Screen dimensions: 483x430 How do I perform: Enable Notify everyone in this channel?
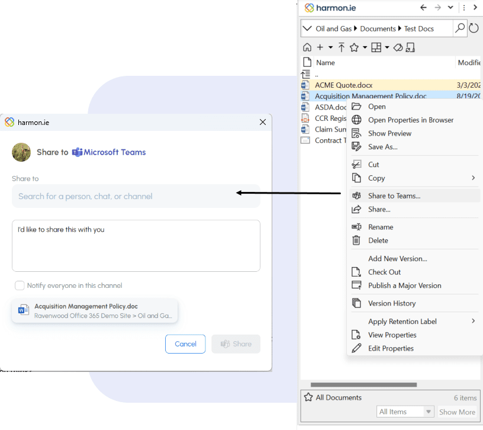(x=20, y=285)
